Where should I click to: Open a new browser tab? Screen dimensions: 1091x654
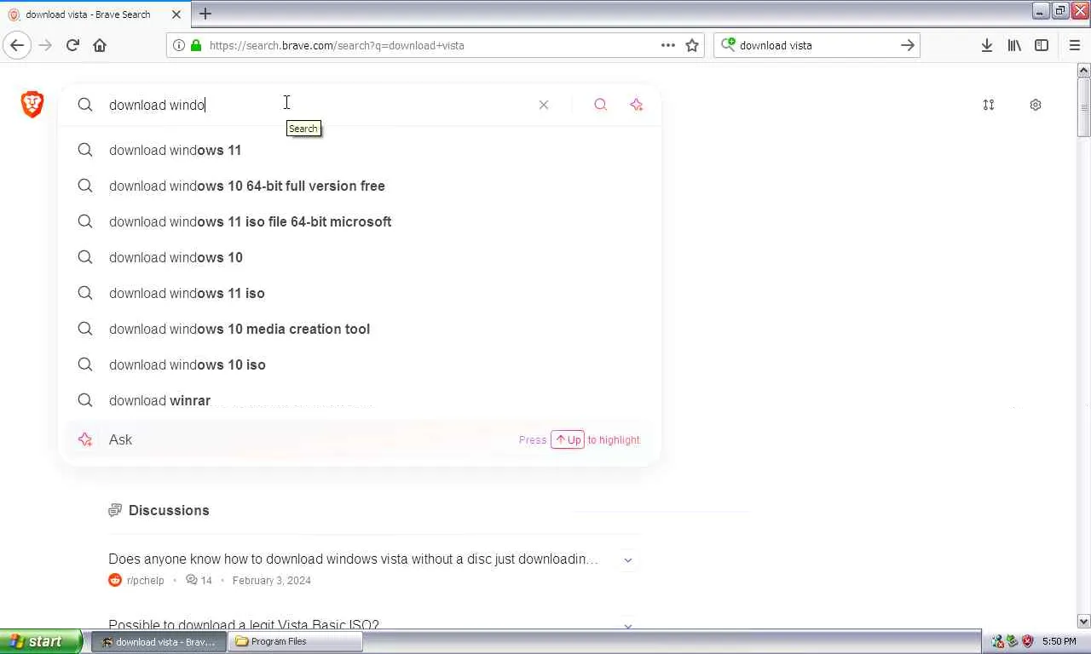click(x=205, y=14)
